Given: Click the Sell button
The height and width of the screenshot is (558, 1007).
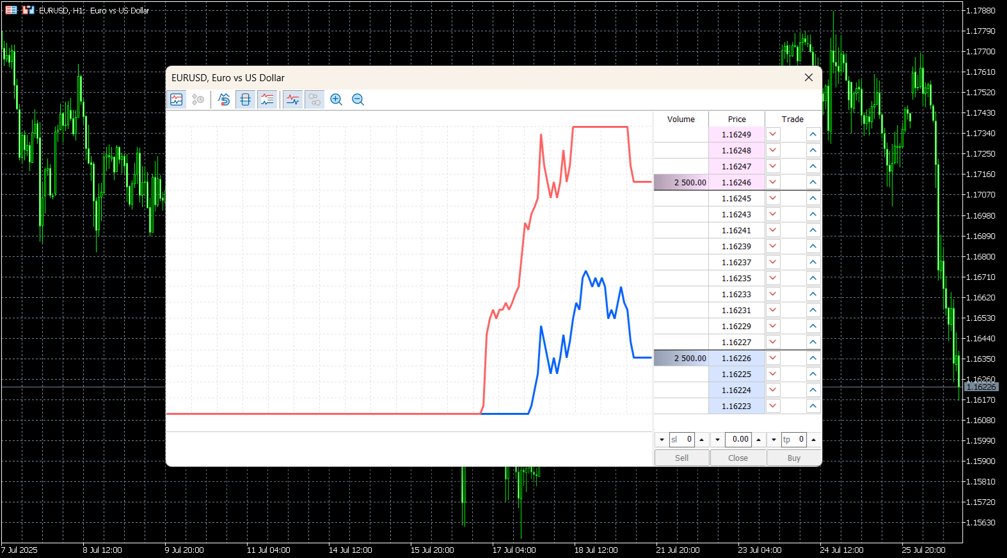Looking at the screenshot, I should pyautogui.click(x=682, y=458).
